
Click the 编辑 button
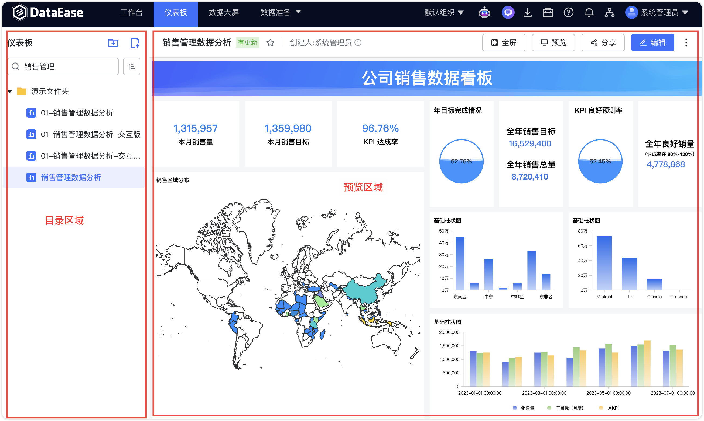652,43
